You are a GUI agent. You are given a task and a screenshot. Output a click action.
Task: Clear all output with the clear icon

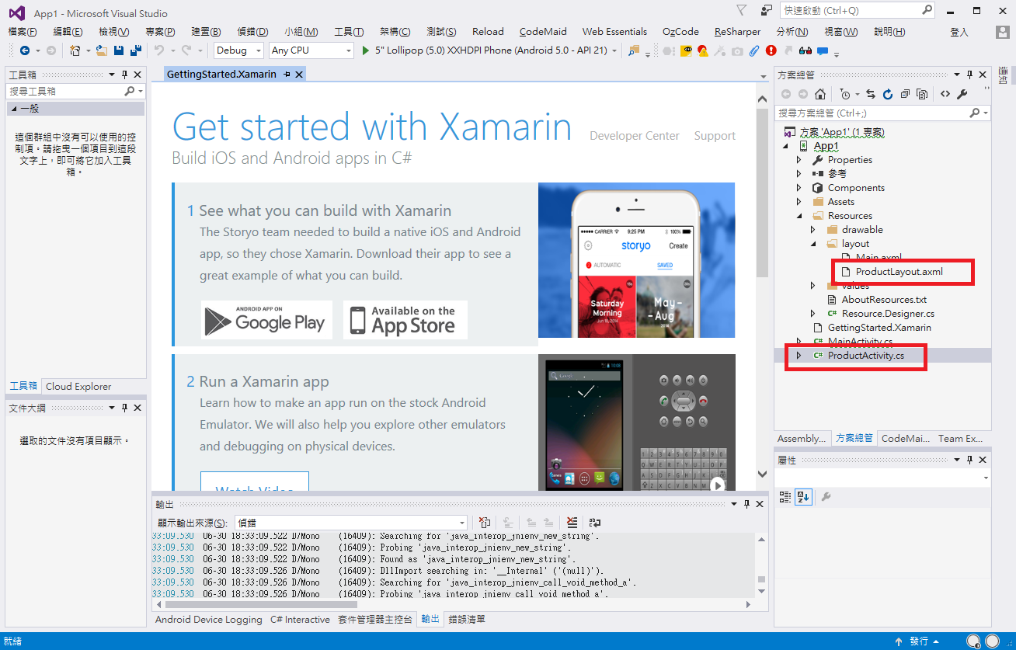click(x=572, y=523)
